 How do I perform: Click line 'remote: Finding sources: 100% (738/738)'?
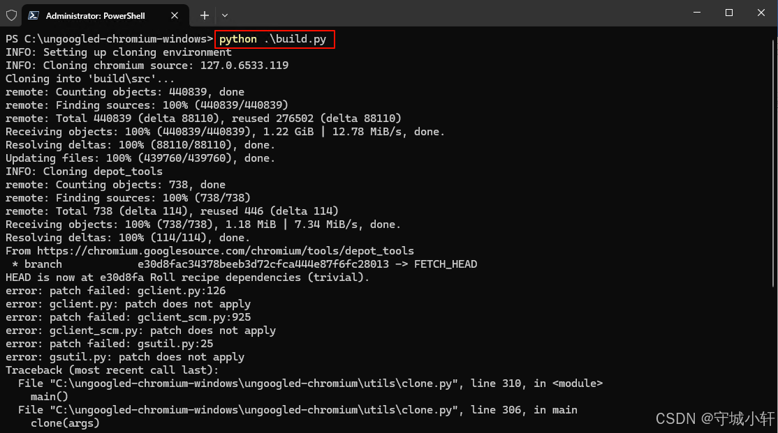point(128,198)
